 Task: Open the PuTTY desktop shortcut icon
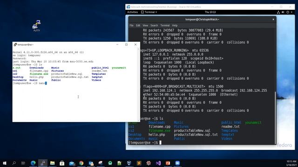[37, 26]
